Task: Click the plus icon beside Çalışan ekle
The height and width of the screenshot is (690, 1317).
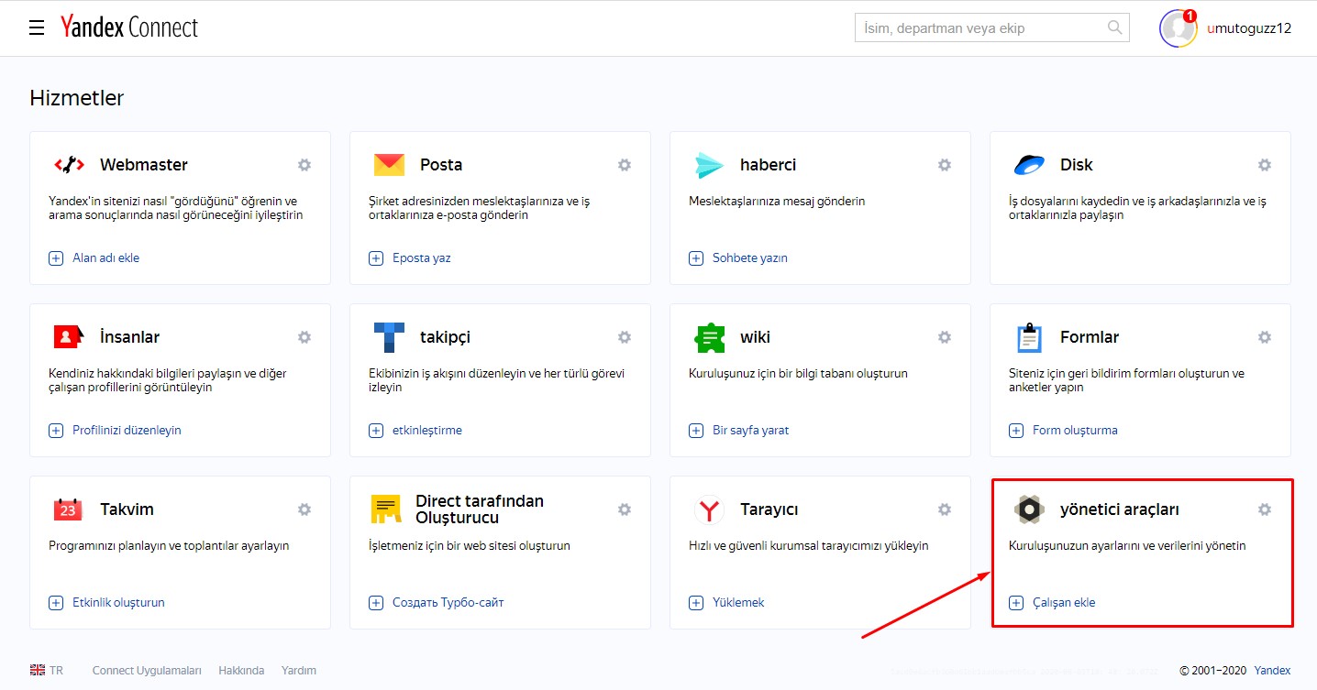Action: click(x=1016, y=603)
